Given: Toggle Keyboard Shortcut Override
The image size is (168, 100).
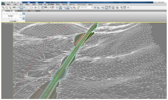Looking at the screenshot, I should [x=60, y=7].
